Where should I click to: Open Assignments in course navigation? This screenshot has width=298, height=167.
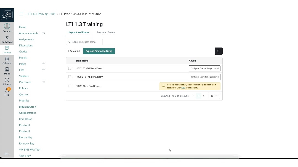pos(26,39)
